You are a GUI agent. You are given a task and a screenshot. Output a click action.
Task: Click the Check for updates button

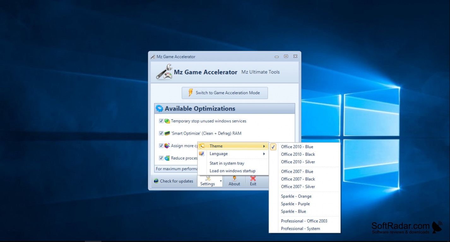click(x=174, y=181)
